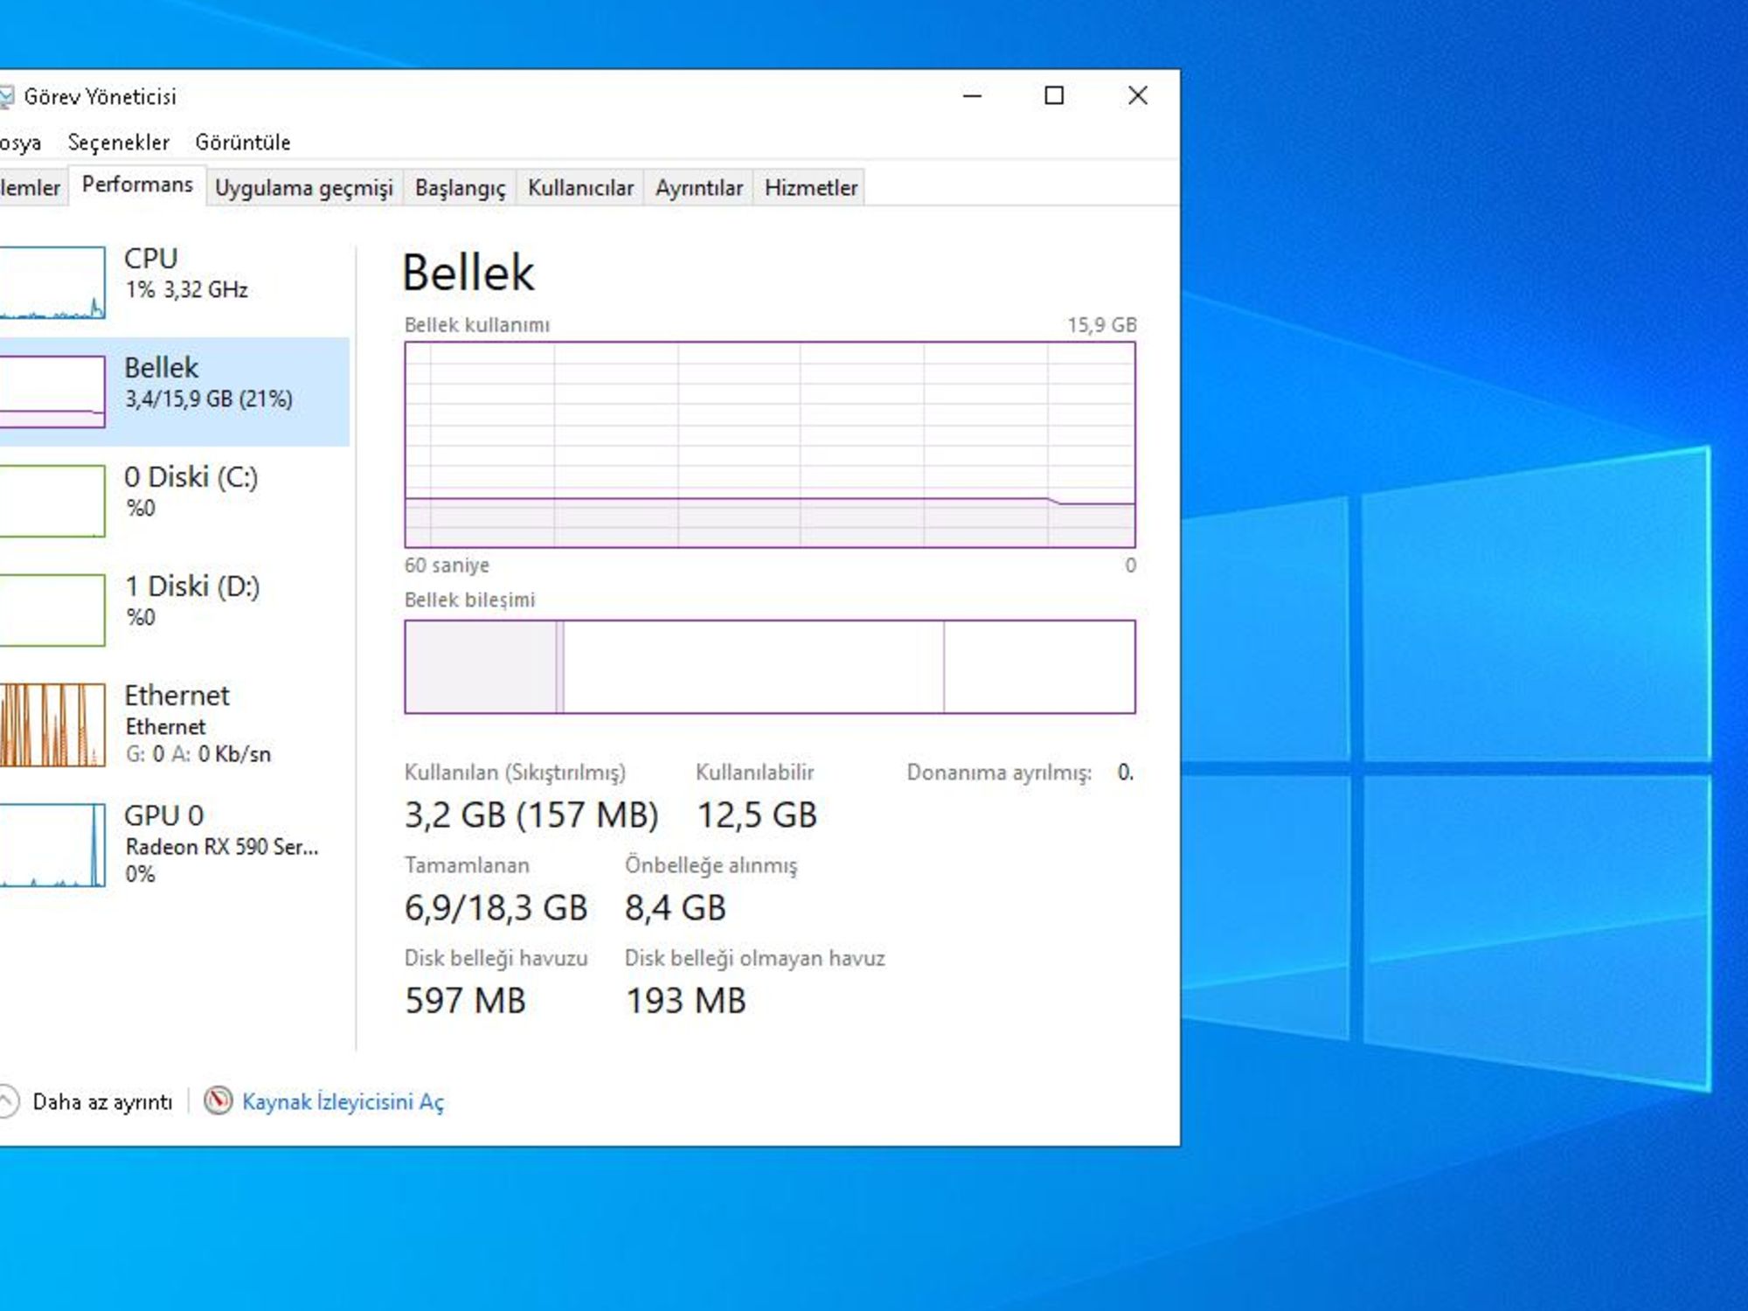Click the Görev Yöneticisi title bar icon
This screenshot has width=1748, height=1311.
pos(6,96)
